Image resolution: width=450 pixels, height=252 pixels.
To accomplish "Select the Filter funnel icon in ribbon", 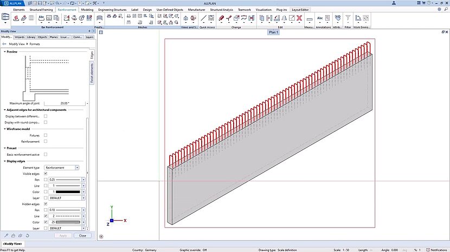I will (x=348, y=18).
